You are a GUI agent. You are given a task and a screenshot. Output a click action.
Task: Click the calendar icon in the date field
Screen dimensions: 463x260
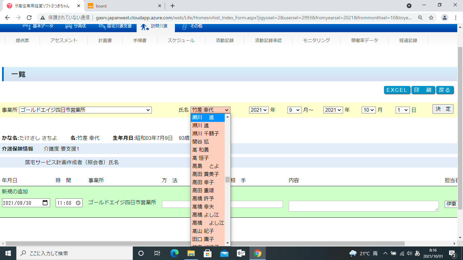(x=45, y=203)
